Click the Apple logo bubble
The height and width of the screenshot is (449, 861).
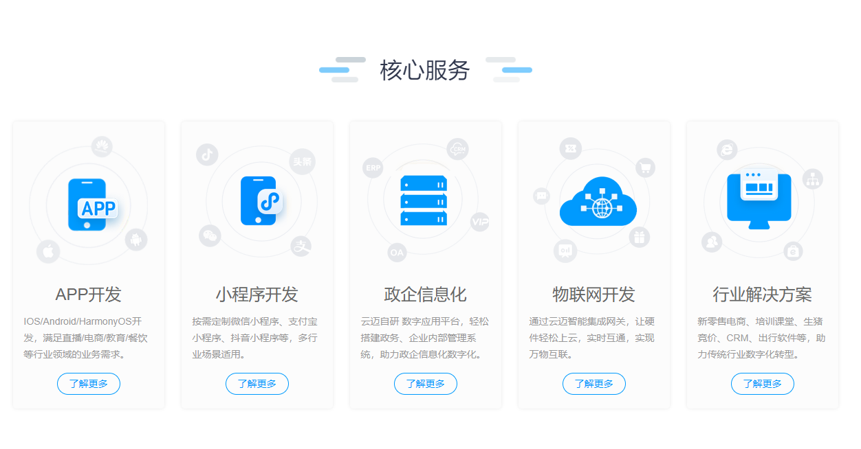tap(48, 251)
